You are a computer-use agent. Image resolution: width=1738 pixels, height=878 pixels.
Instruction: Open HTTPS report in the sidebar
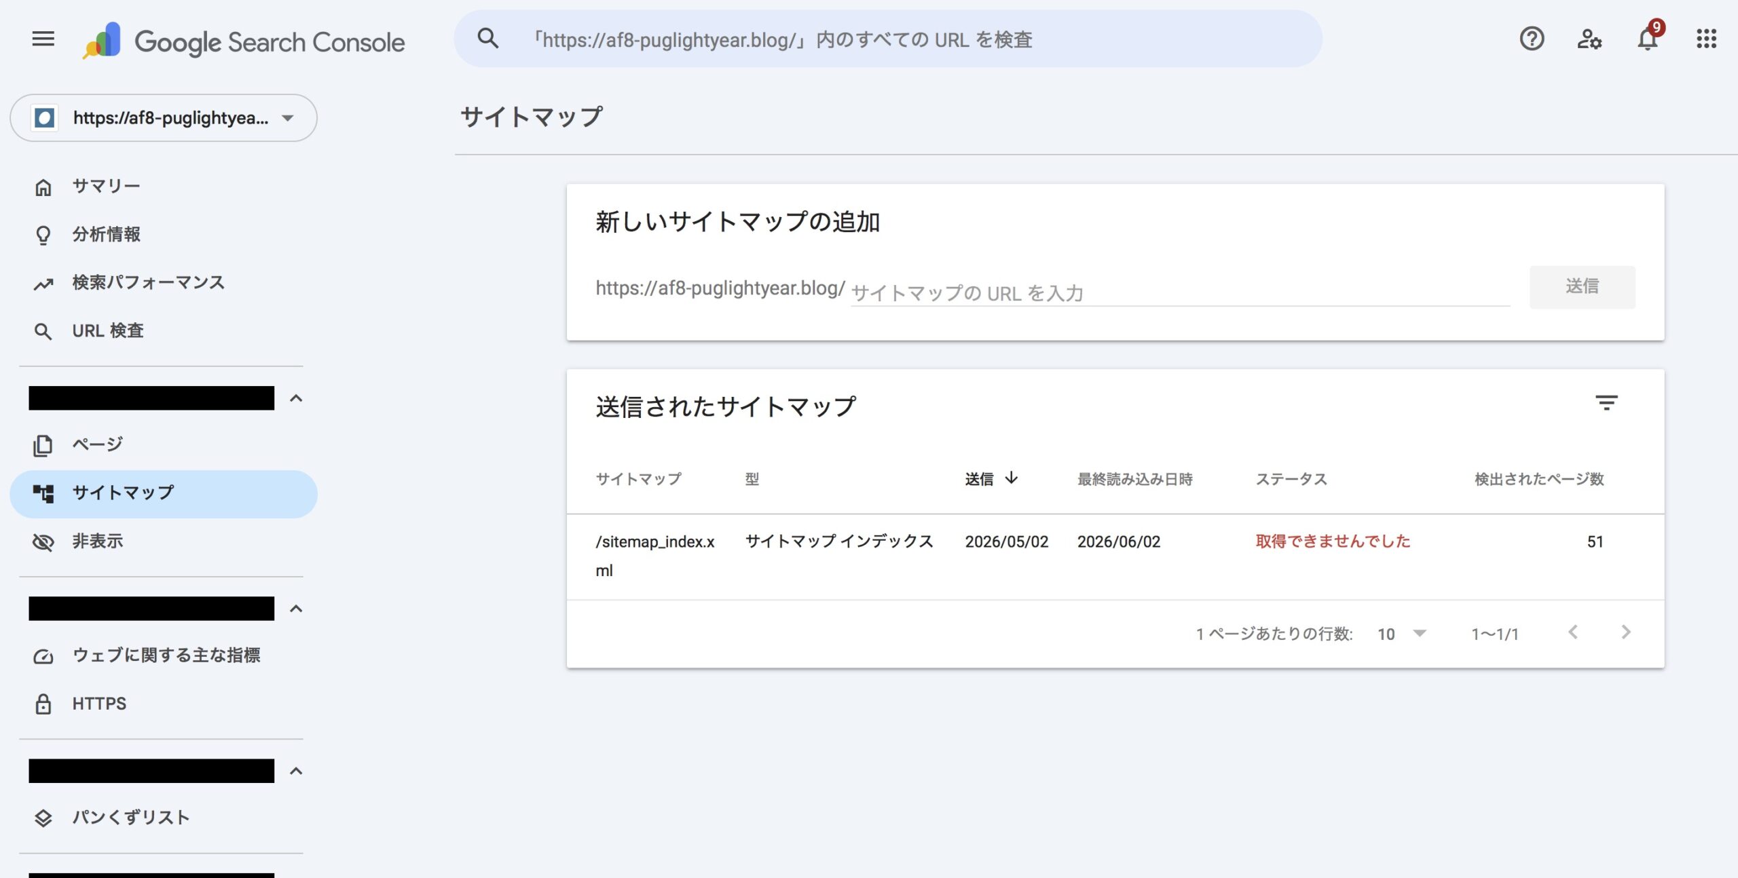click(x=164, y=704)
